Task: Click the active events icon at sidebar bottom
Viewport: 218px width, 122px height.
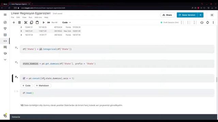Action: [5, 116]
